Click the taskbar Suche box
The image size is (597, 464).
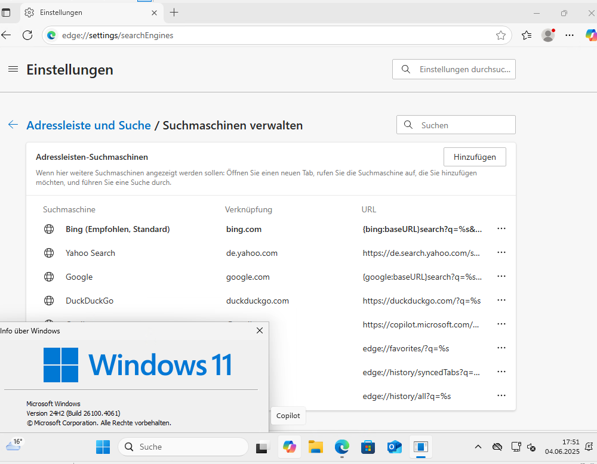click(183, 447)
